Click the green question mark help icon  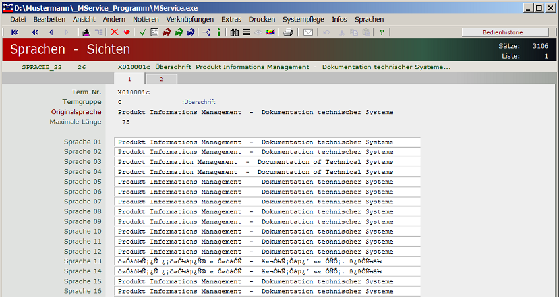(x=382, y=32)
